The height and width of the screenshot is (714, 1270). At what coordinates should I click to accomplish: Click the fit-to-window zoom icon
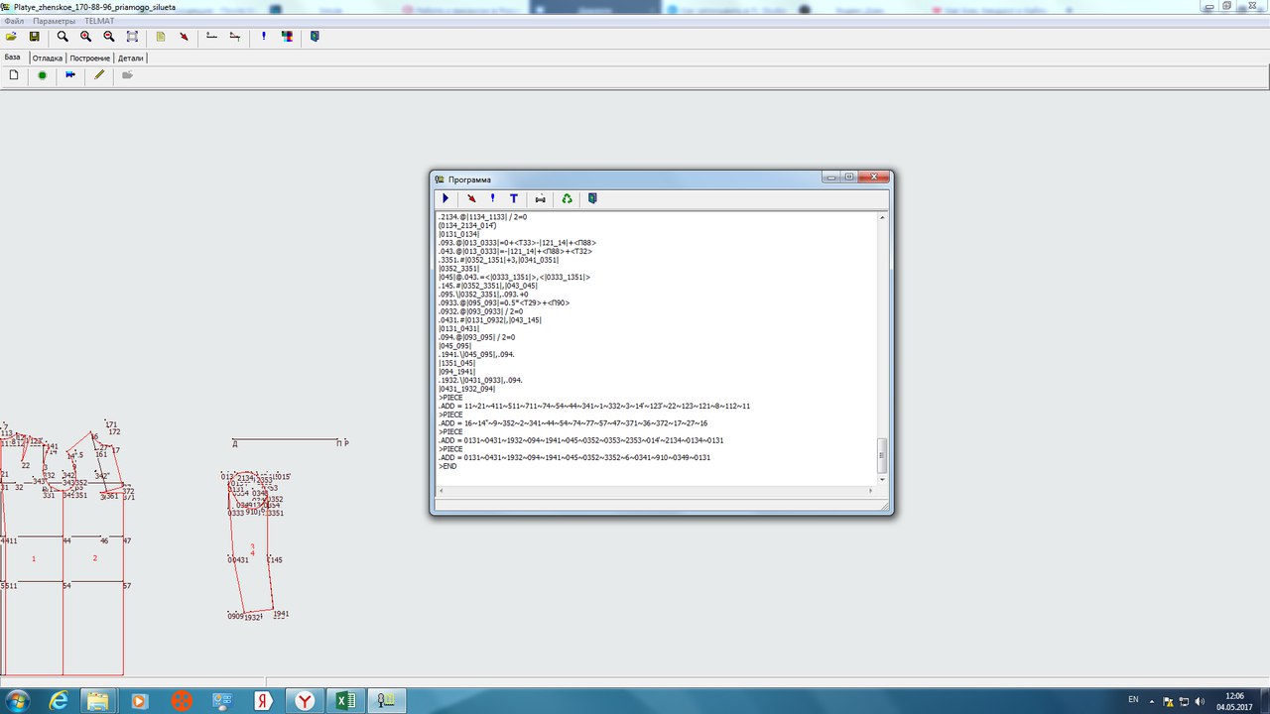[x=132, y=37]
